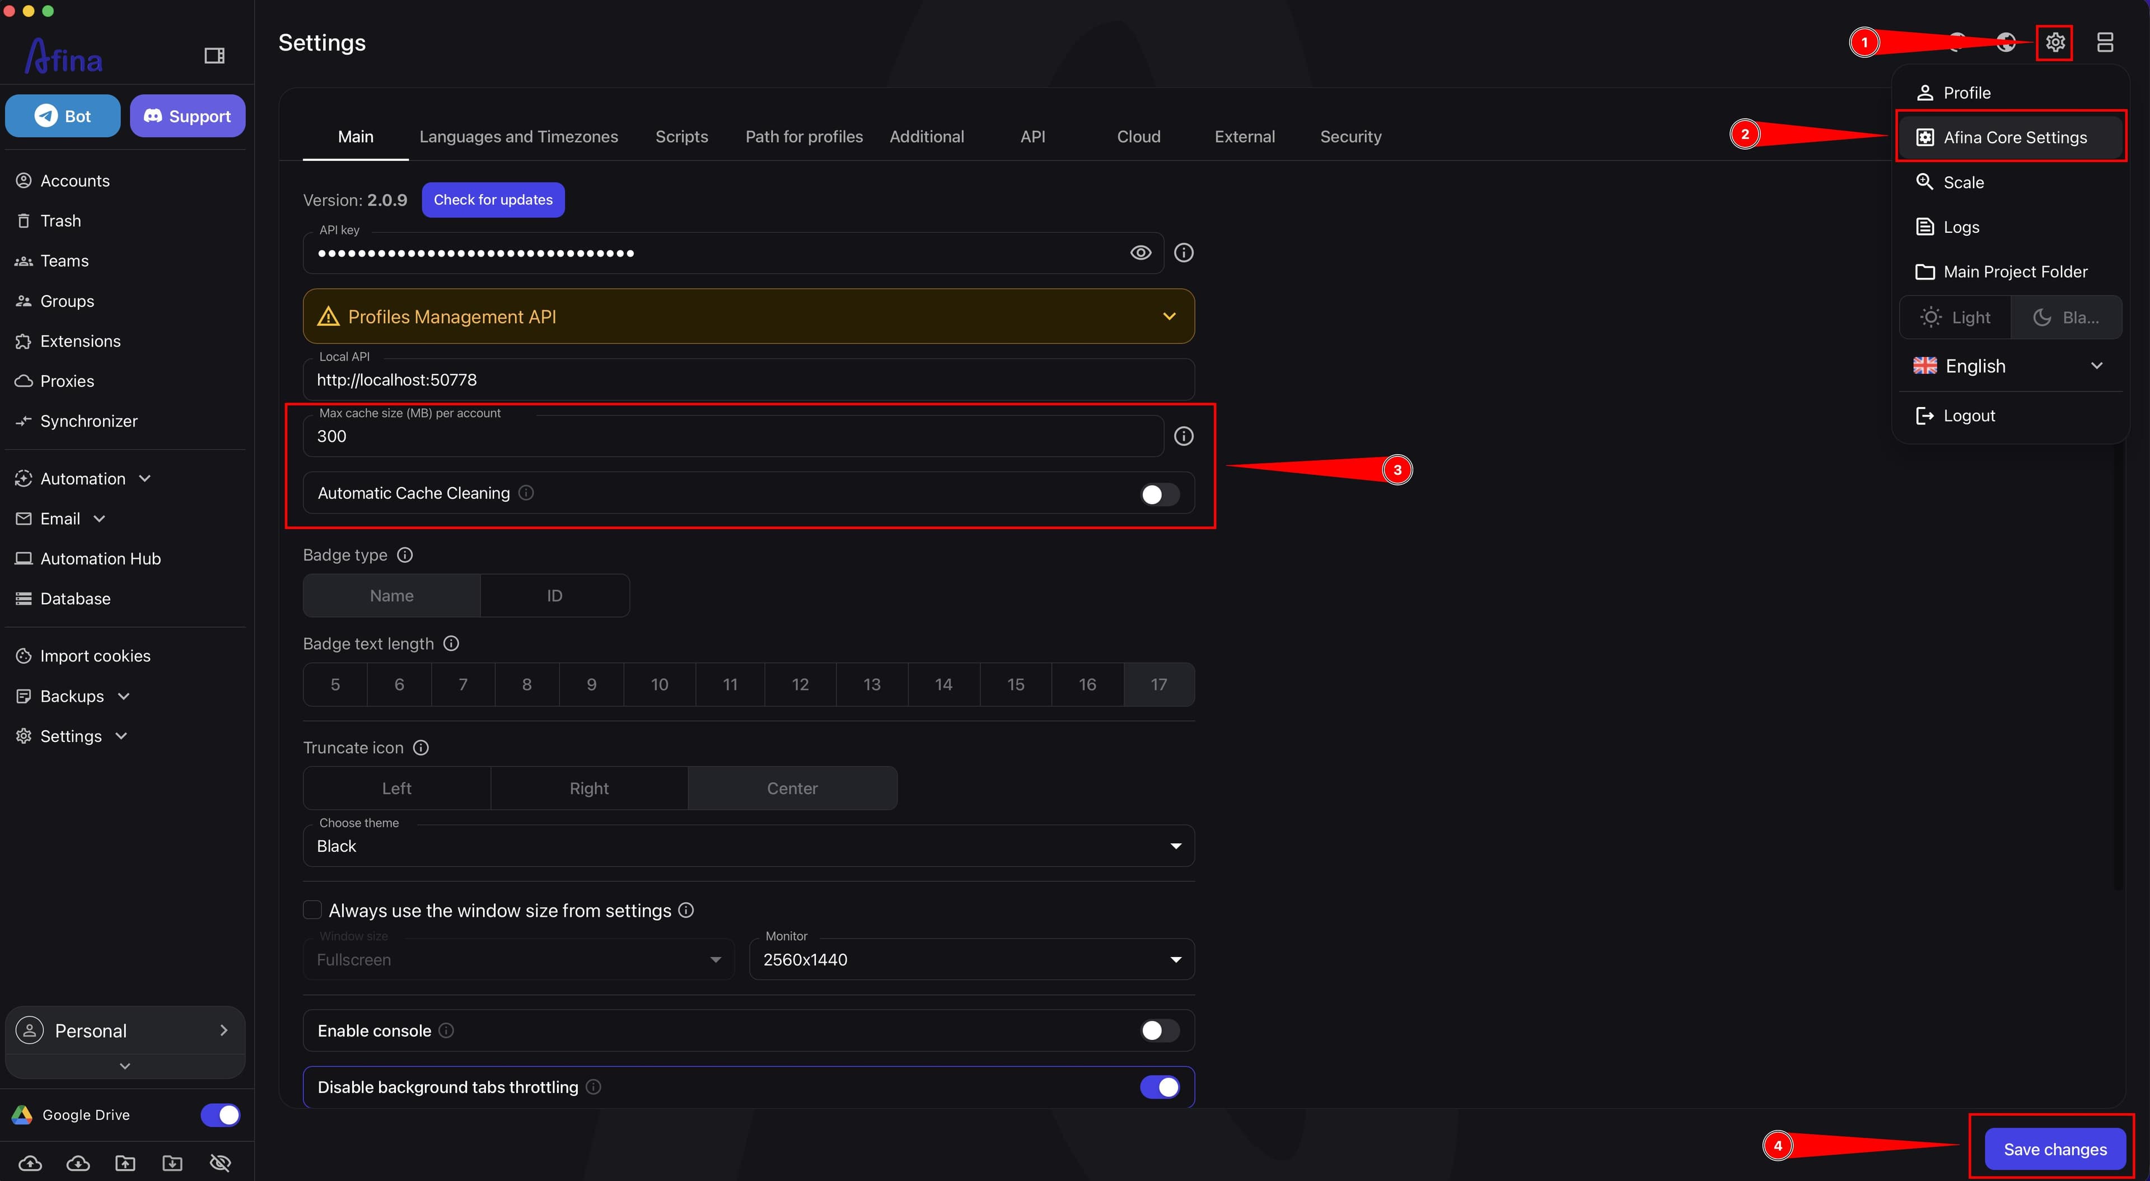Click Check for updates button

493,199
